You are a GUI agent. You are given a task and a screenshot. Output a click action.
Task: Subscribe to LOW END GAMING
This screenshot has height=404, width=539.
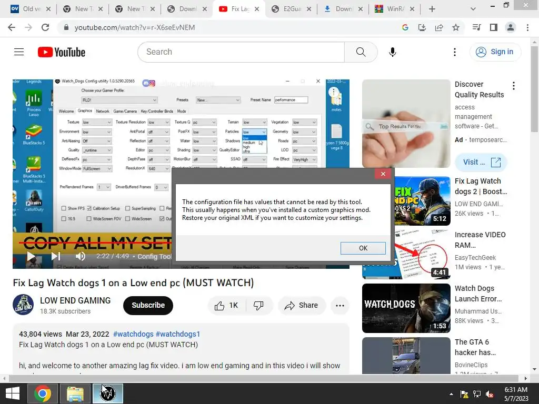pos(148,305)
